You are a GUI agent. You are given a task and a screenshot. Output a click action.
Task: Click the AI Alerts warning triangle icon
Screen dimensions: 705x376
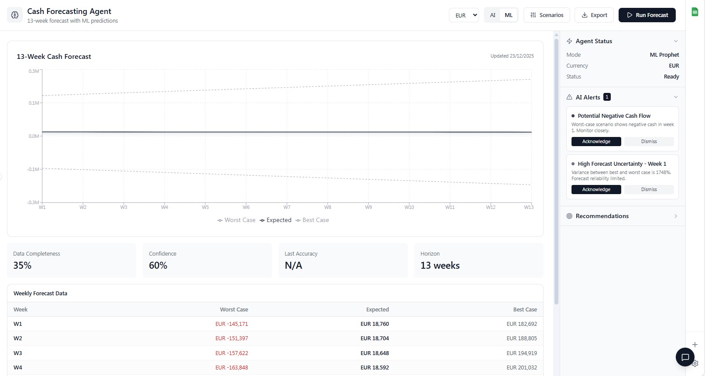click(x=569, y=97)
